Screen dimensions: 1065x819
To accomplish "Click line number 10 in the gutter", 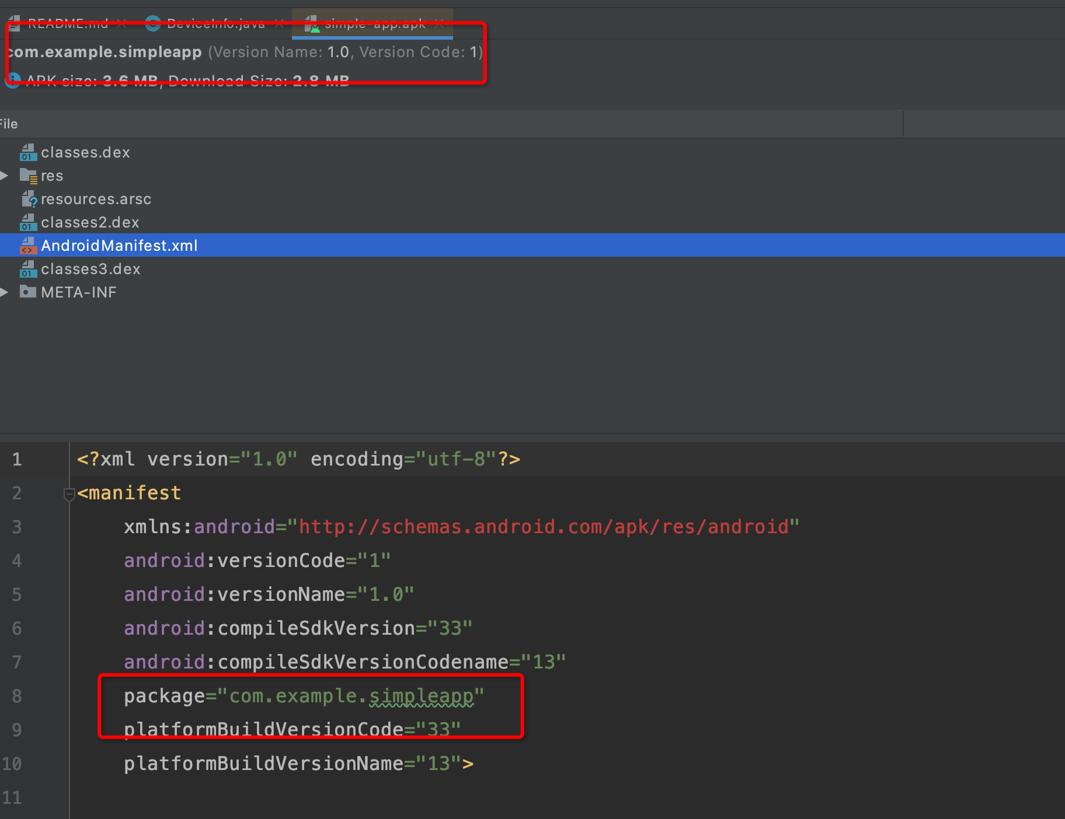I will point(12,764).
